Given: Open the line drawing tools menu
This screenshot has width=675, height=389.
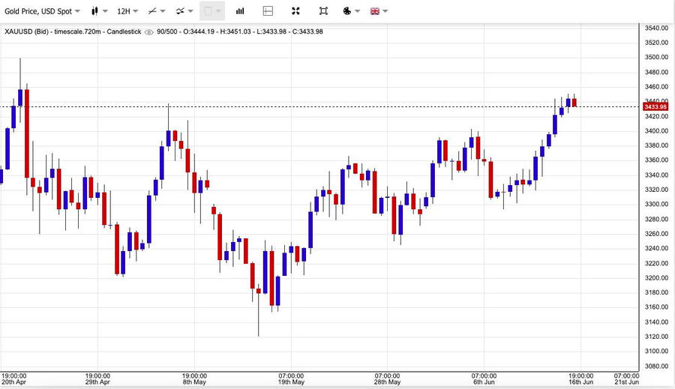Looking at the screenshot, I should [x=156, y=11].
